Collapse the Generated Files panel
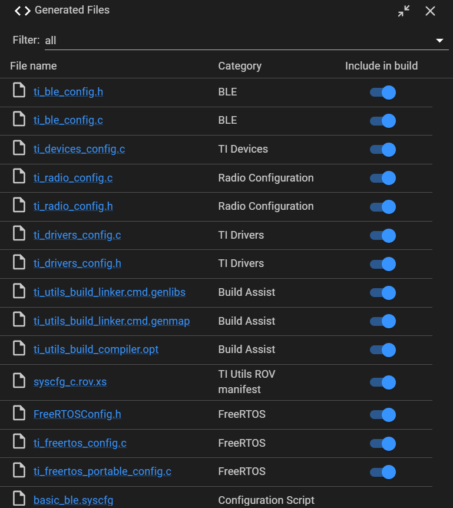The width and height of the screenshot is (453, 508). coord(404,11)
